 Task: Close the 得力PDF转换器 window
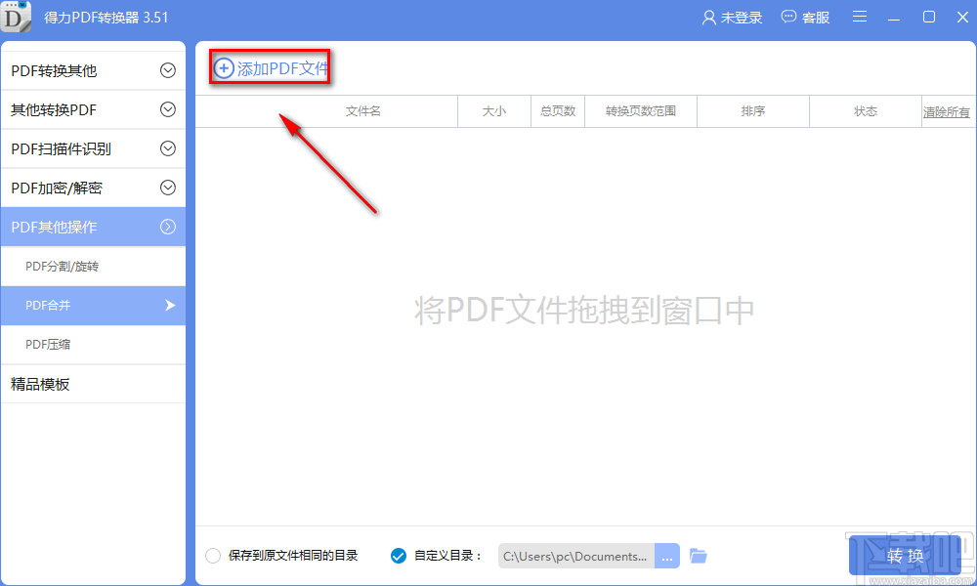962,17
